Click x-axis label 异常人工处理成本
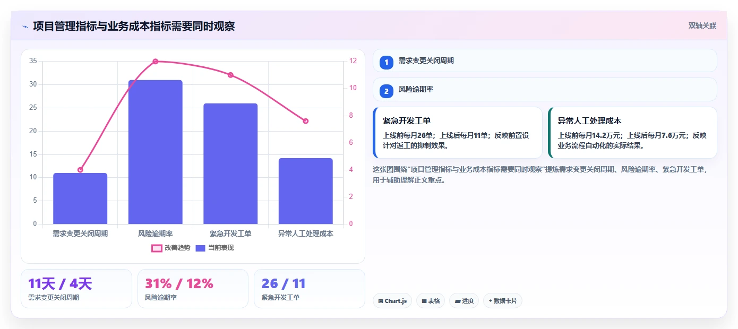This screenshot has width=738, height=329. click(306, 233)
